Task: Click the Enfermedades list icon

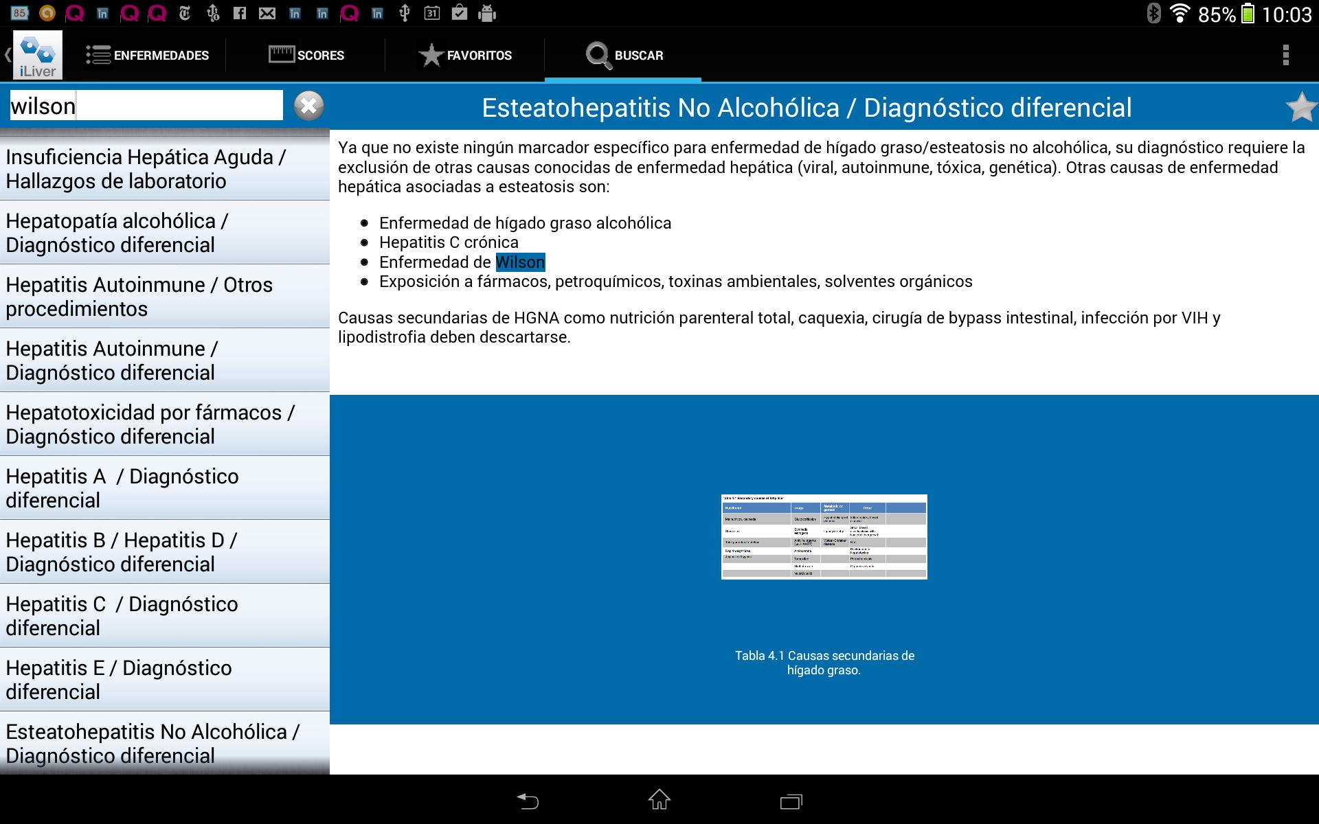Action: [x=98, y=55]
